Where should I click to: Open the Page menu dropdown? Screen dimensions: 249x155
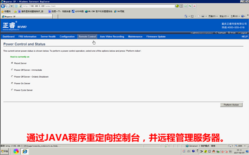coord(213,16)
